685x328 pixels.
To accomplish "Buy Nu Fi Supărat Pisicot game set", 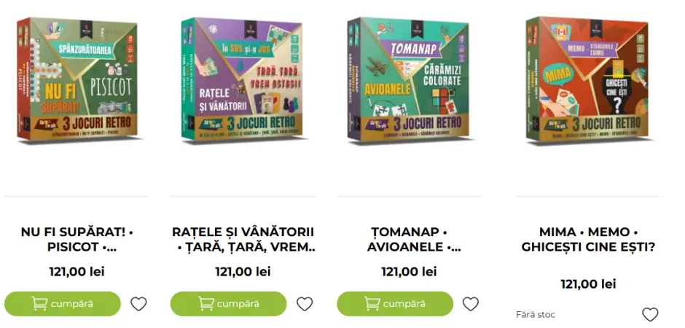I will (63, 304).
